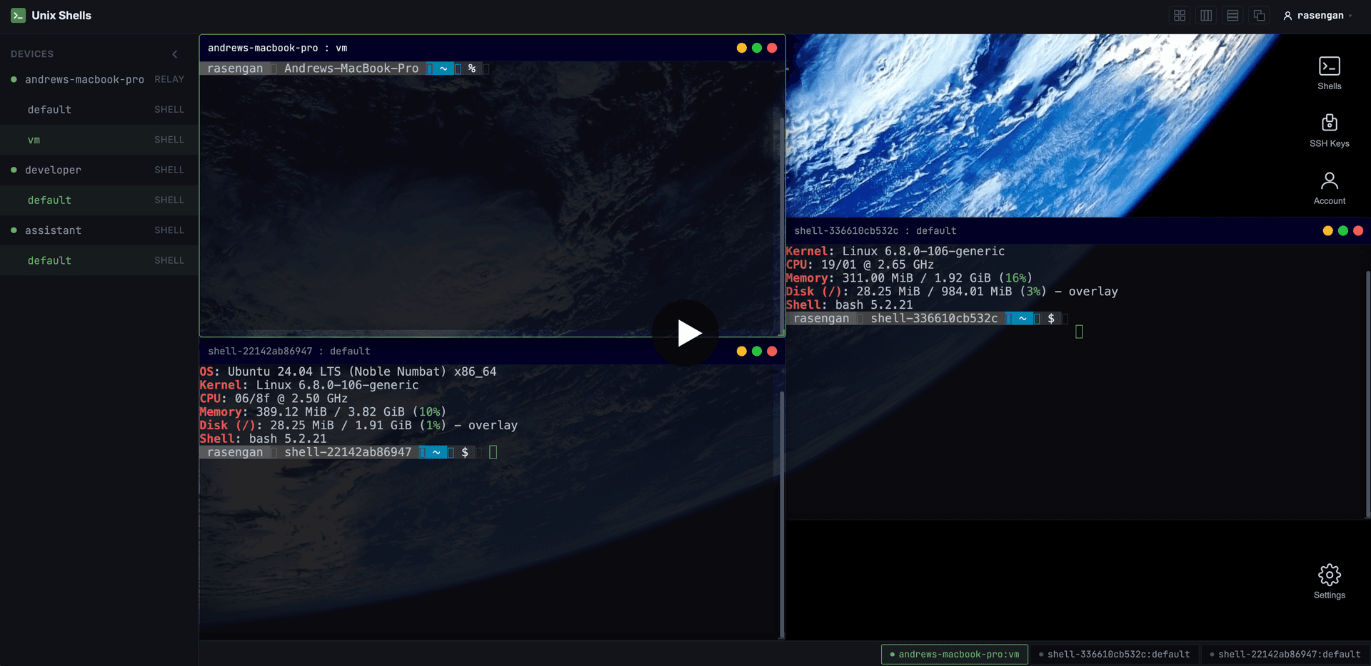Click green maximize dot on andrews-macbook-pro window
This screenshot has width=1371, height=666.
click(757, 48)
